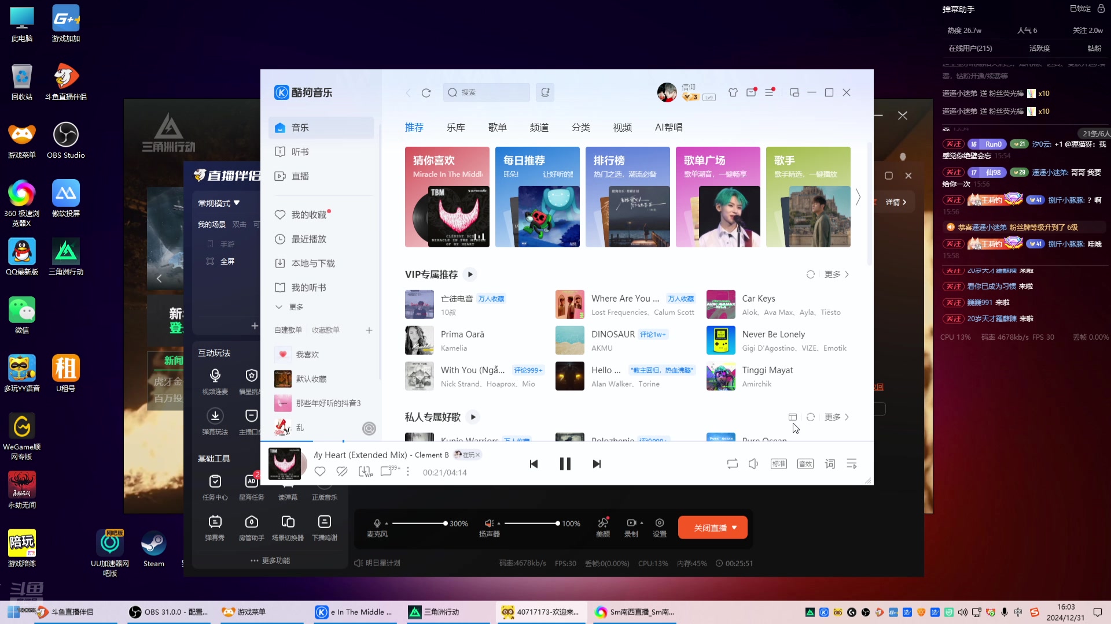Open 美颜 beauty settings in Douyu companion

pos(603,527)
